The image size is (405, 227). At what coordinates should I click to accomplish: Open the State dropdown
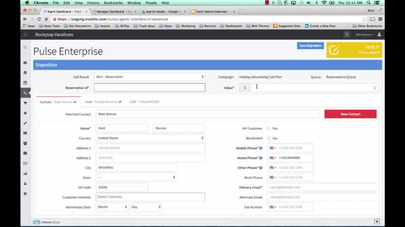(136, 178)
